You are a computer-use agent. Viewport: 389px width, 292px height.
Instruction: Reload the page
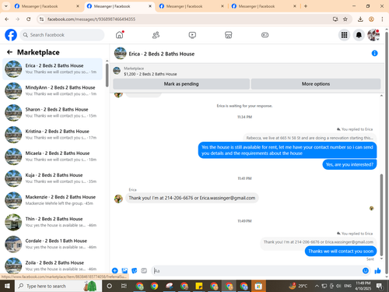(29, 19)
